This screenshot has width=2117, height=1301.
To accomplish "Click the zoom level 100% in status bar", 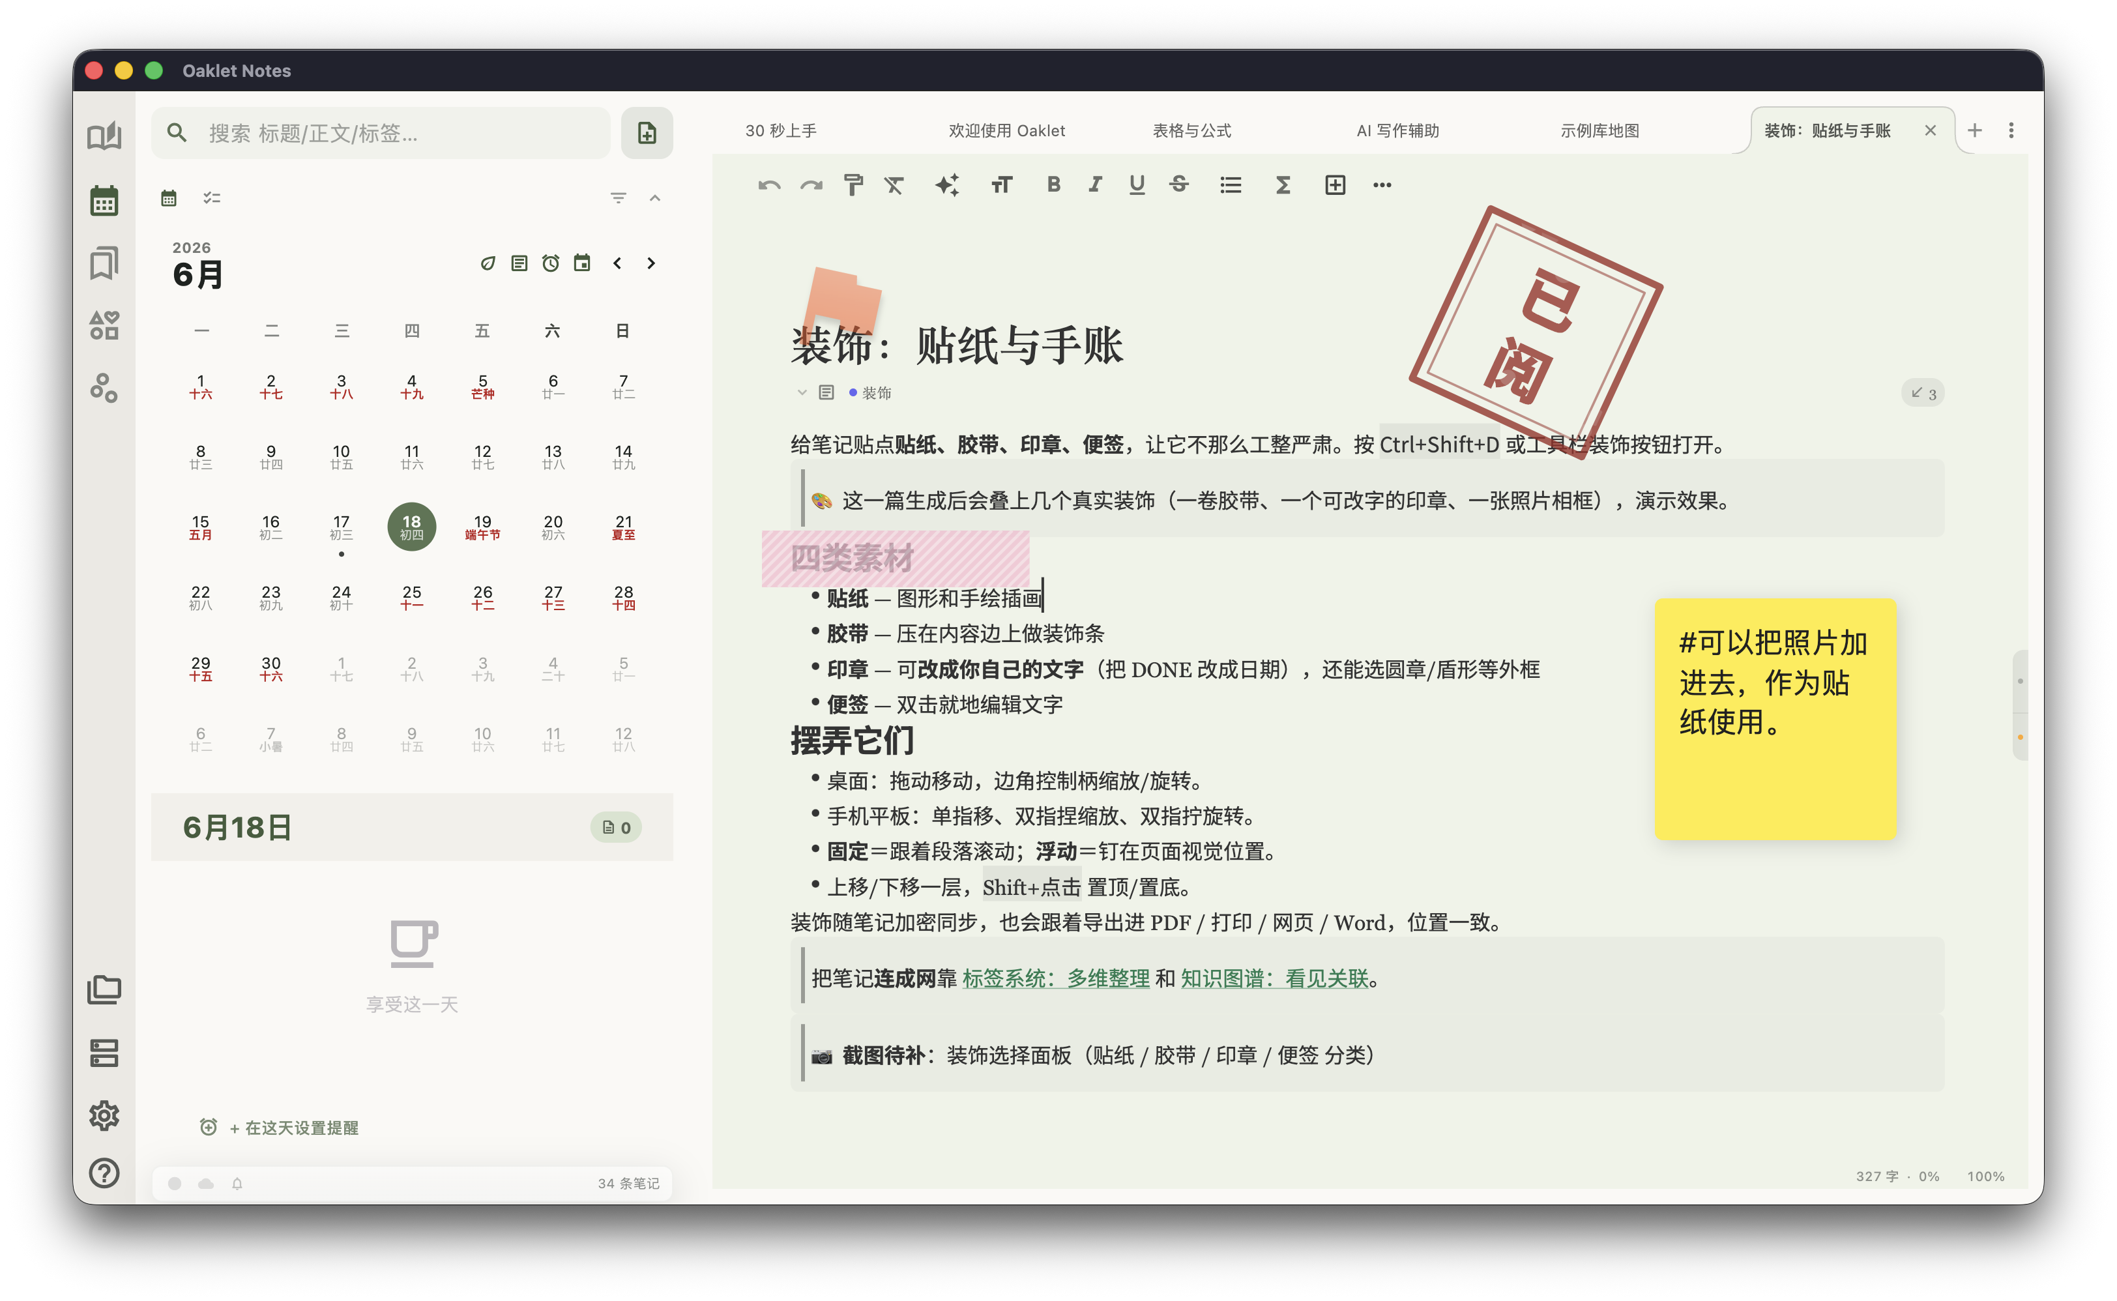I will coord(1985,1177).
